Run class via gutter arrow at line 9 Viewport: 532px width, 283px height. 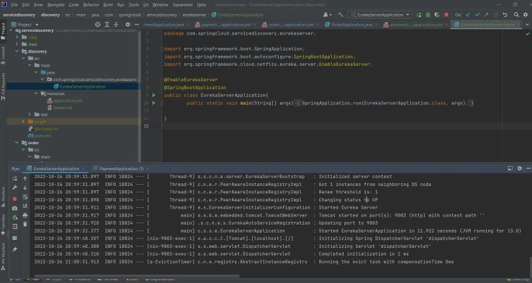pyautogui.click(x=154, y=95)
